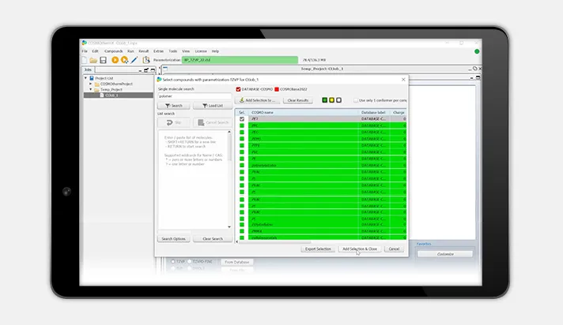Sort by the COSMO name column header
563x325 pixels.
(x=303, y=113)
